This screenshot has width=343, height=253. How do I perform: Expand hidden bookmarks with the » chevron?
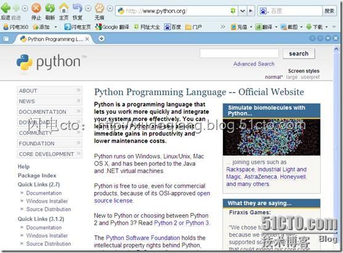[x=222, y=26]
